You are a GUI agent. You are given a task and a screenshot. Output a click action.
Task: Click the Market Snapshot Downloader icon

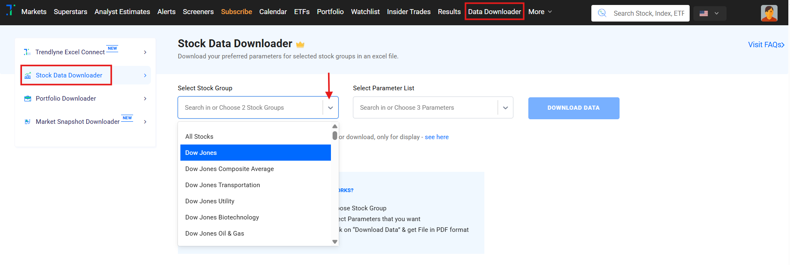pos(28,122)
